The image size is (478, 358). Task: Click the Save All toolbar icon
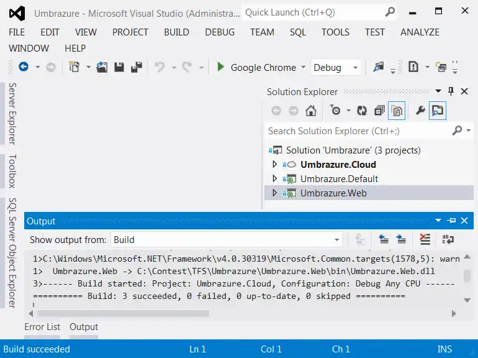point(137,67)
